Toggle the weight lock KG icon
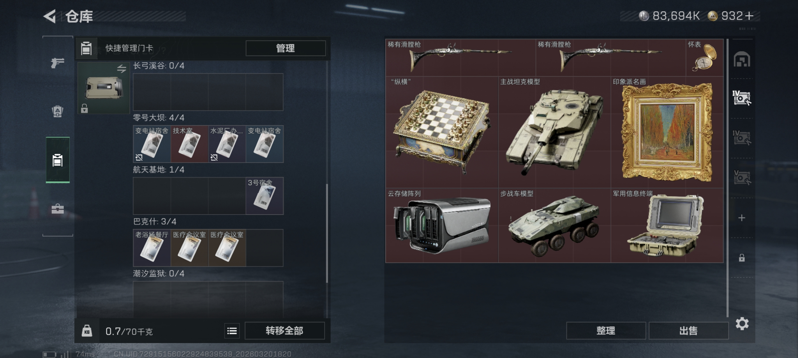This screenshot has height=358, width=798. pyautogui.click(x=87, y=331)
